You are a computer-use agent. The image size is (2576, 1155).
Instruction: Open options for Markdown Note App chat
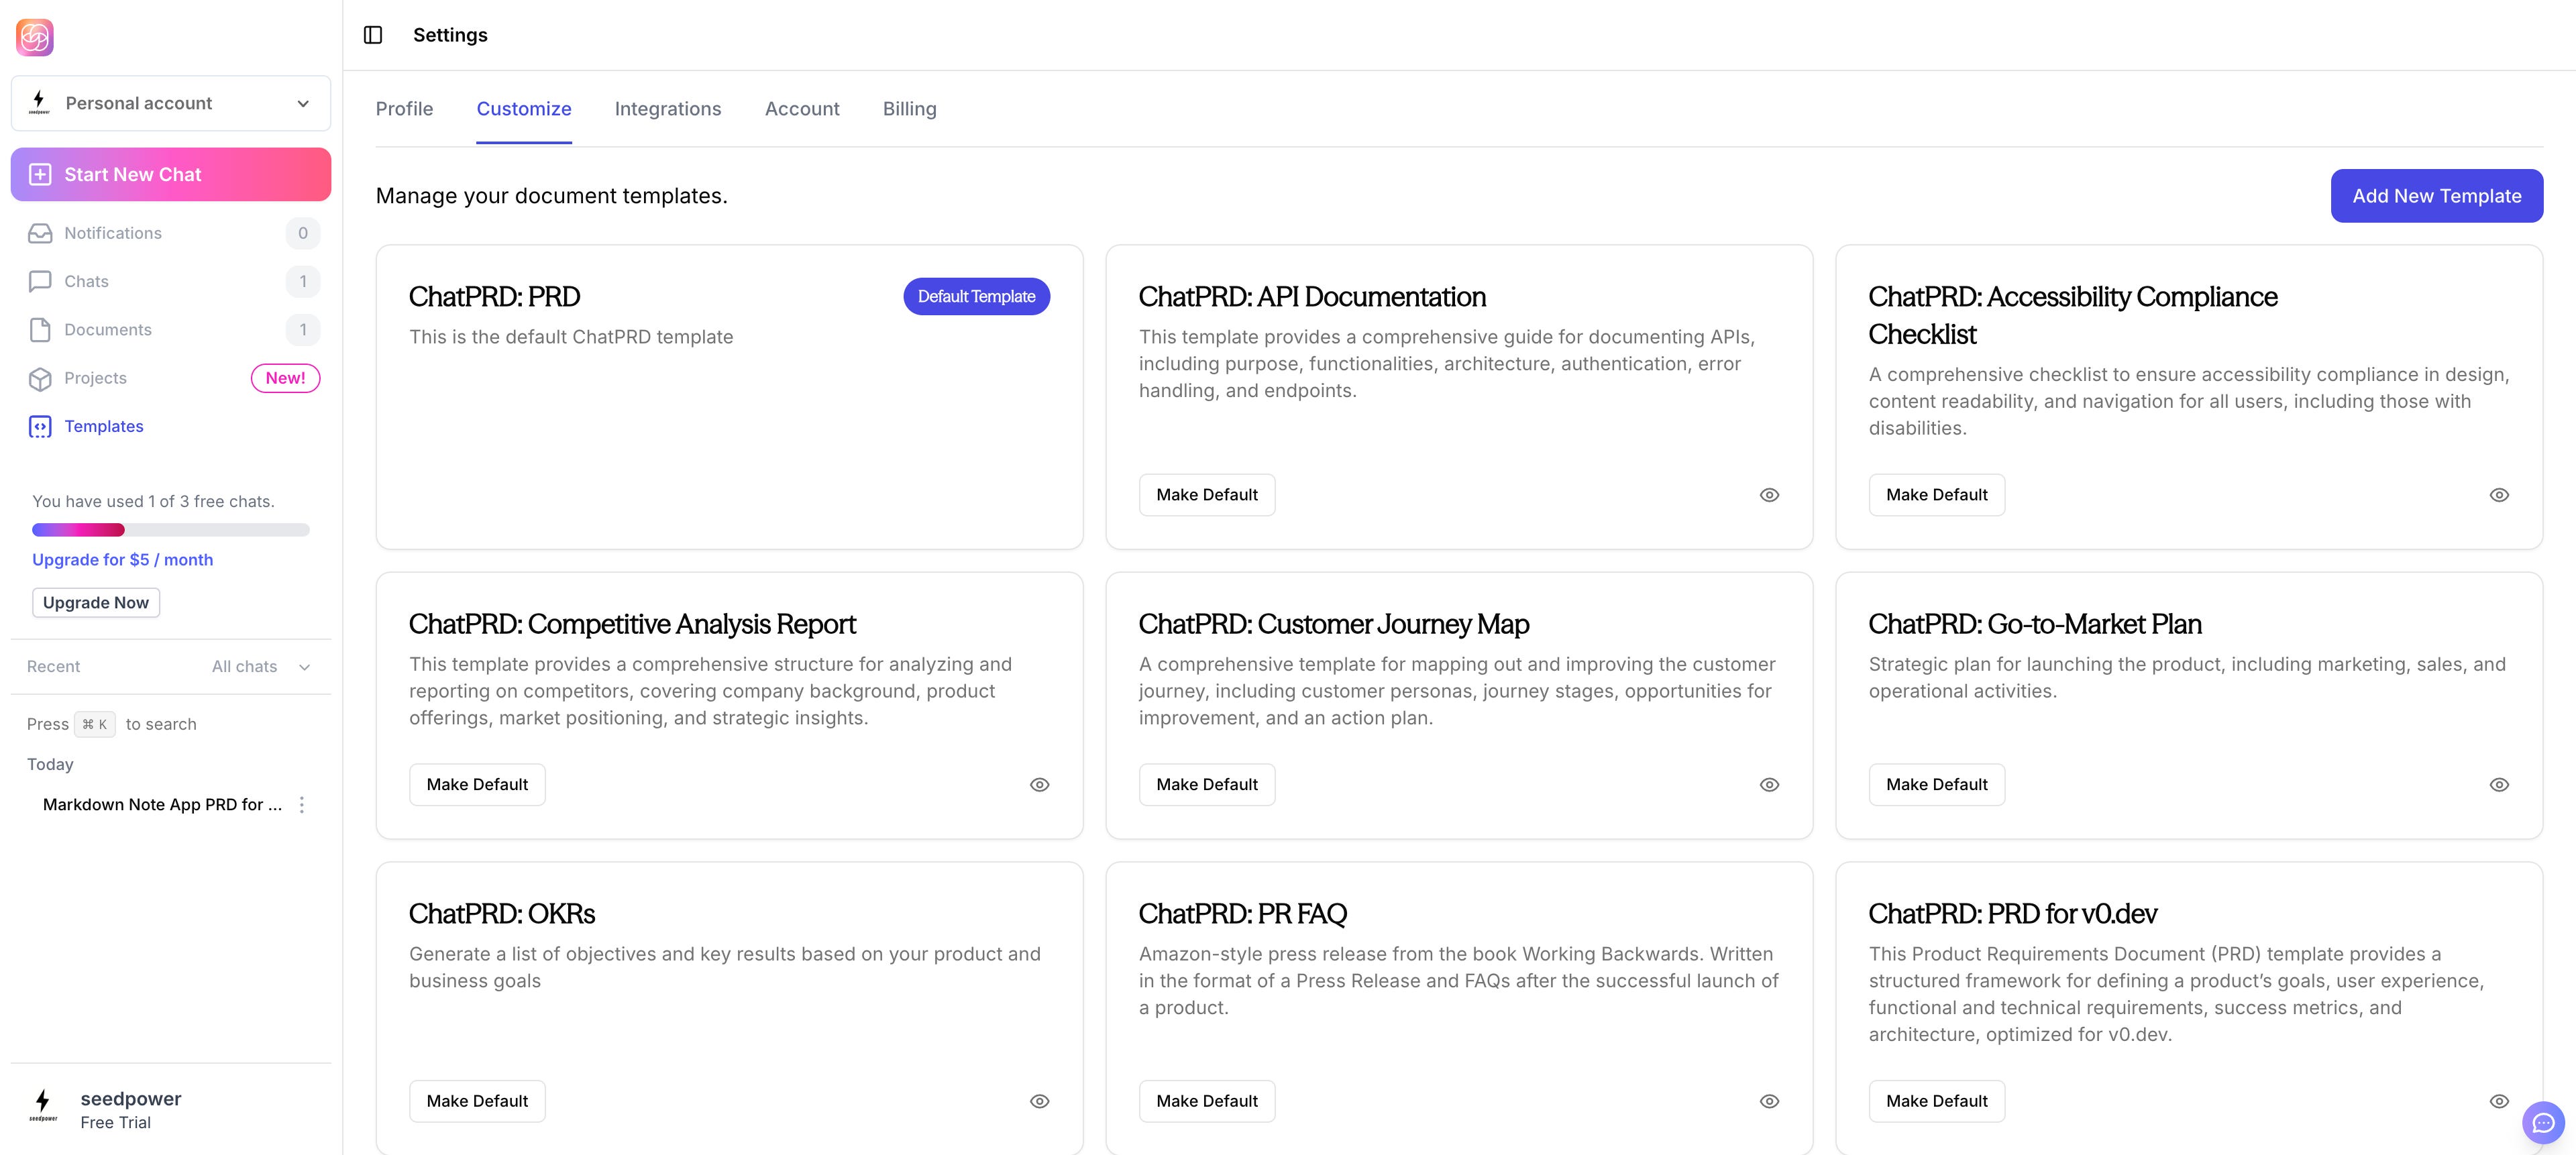pos(302,804)
